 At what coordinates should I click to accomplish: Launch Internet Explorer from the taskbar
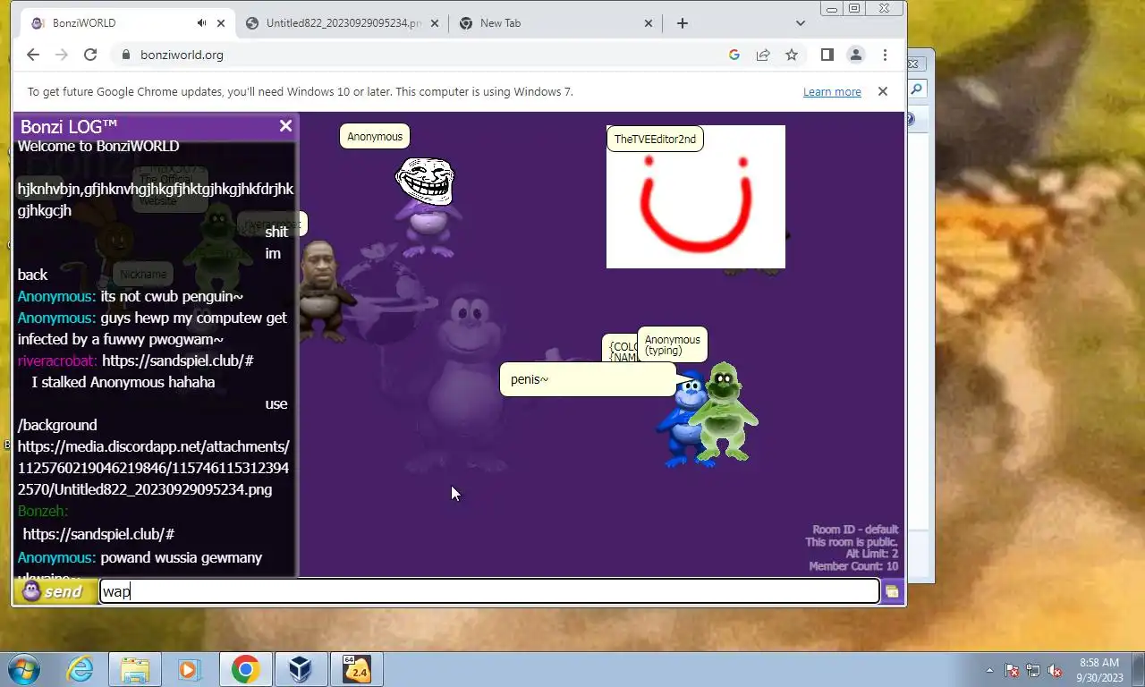pos(81,669)
